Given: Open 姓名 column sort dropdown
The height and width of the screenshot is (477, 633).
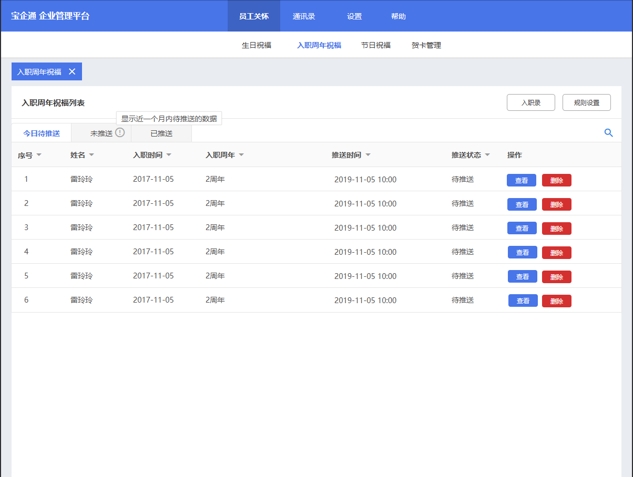Looking at the screenshot, I should (91, 155).
